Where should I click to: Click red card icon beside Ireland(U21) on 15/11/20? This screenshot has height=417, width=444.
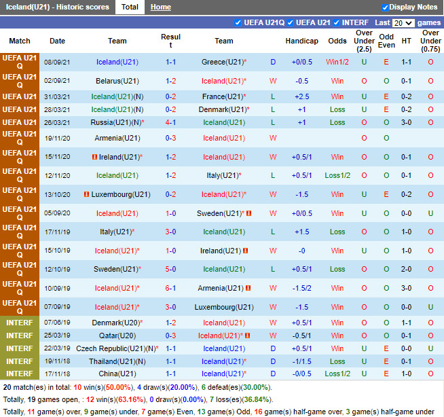tap(93, 157)
